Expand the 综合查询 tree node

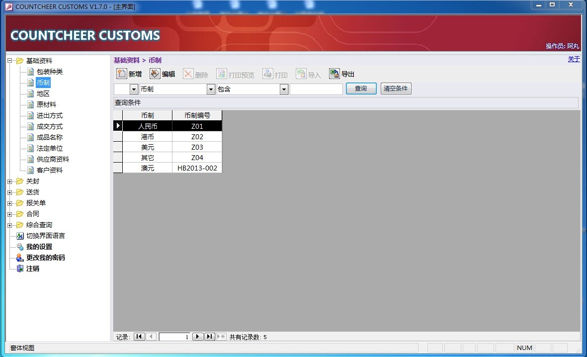tap(10, 225)
